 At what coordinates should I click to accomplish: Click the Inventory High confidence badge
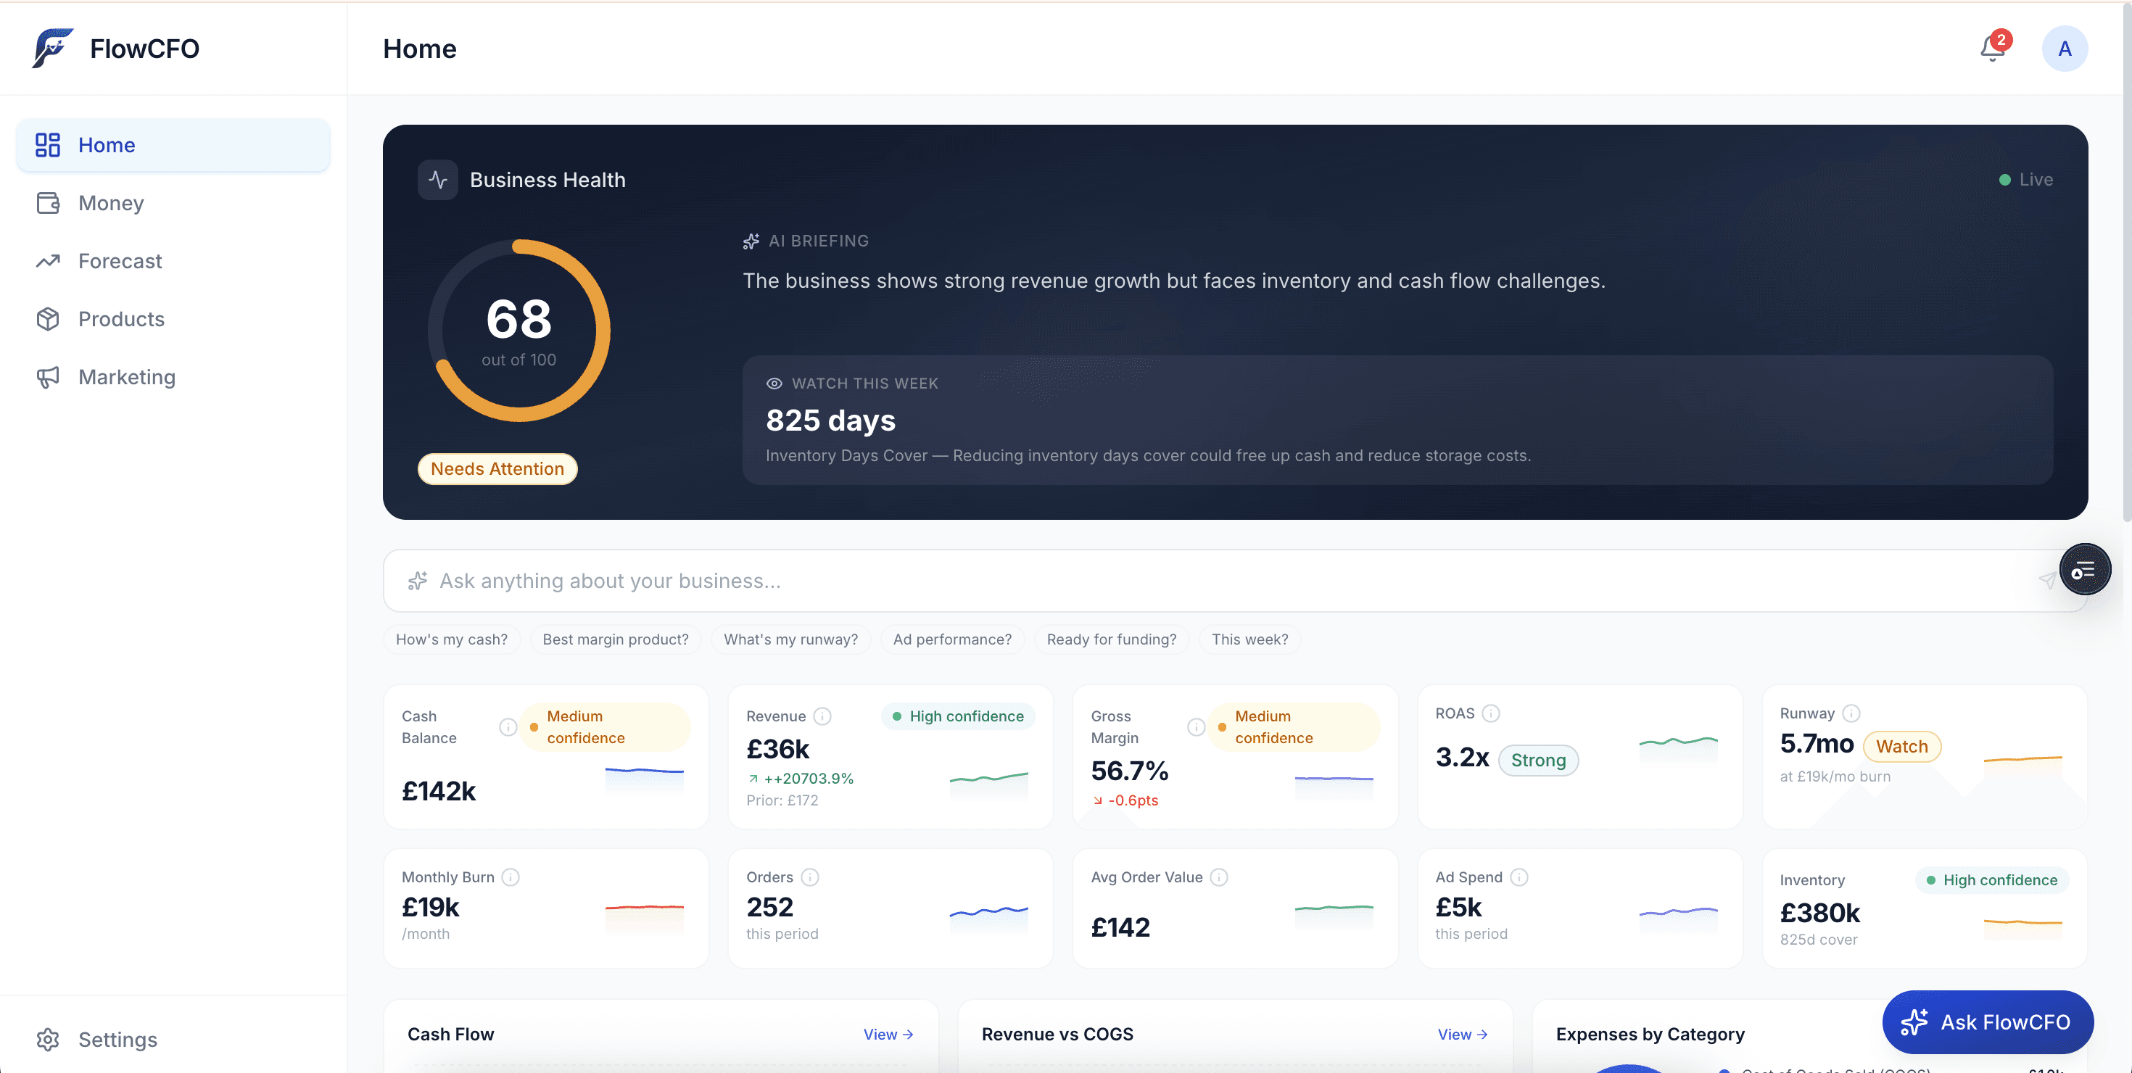pyautogui.click(x=1991, y=879)
